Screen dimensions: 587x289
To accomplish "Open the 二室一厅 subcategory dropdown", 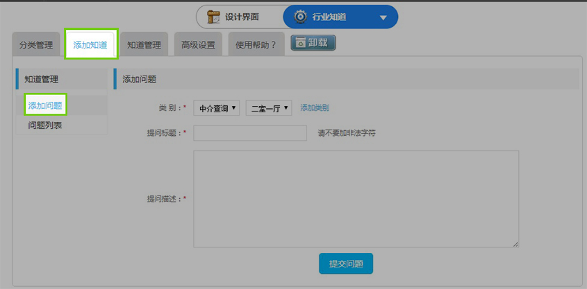I will 270,108.
